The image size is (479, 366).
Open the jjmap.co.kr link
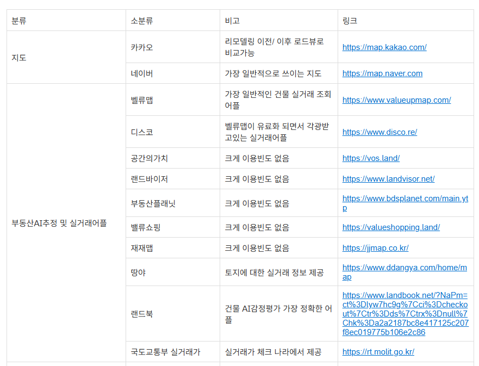(375, 248)
